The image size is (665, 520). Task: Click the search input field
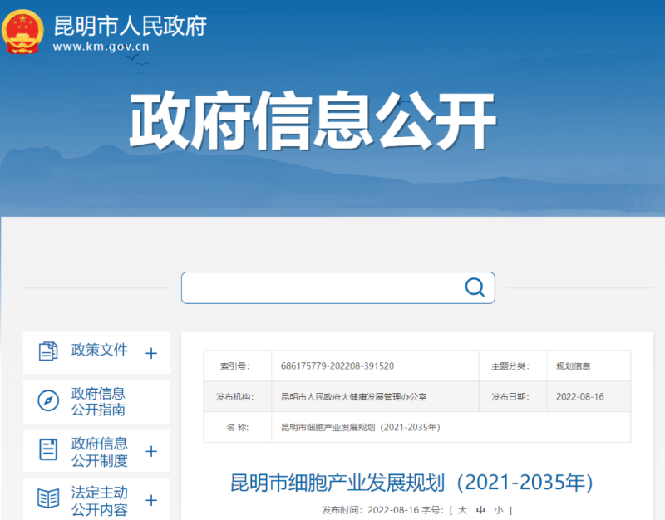(x=324, y=287)
